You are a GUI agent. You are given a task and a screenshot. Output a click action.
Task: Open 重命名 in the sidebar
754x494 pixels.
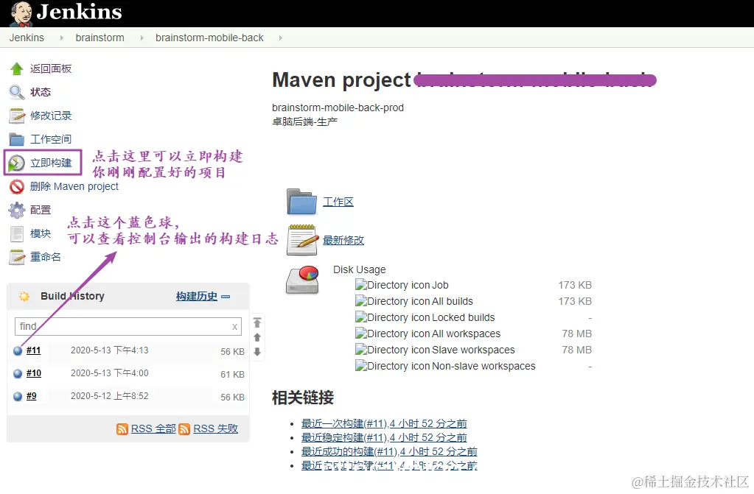click(x=46, y=257)
